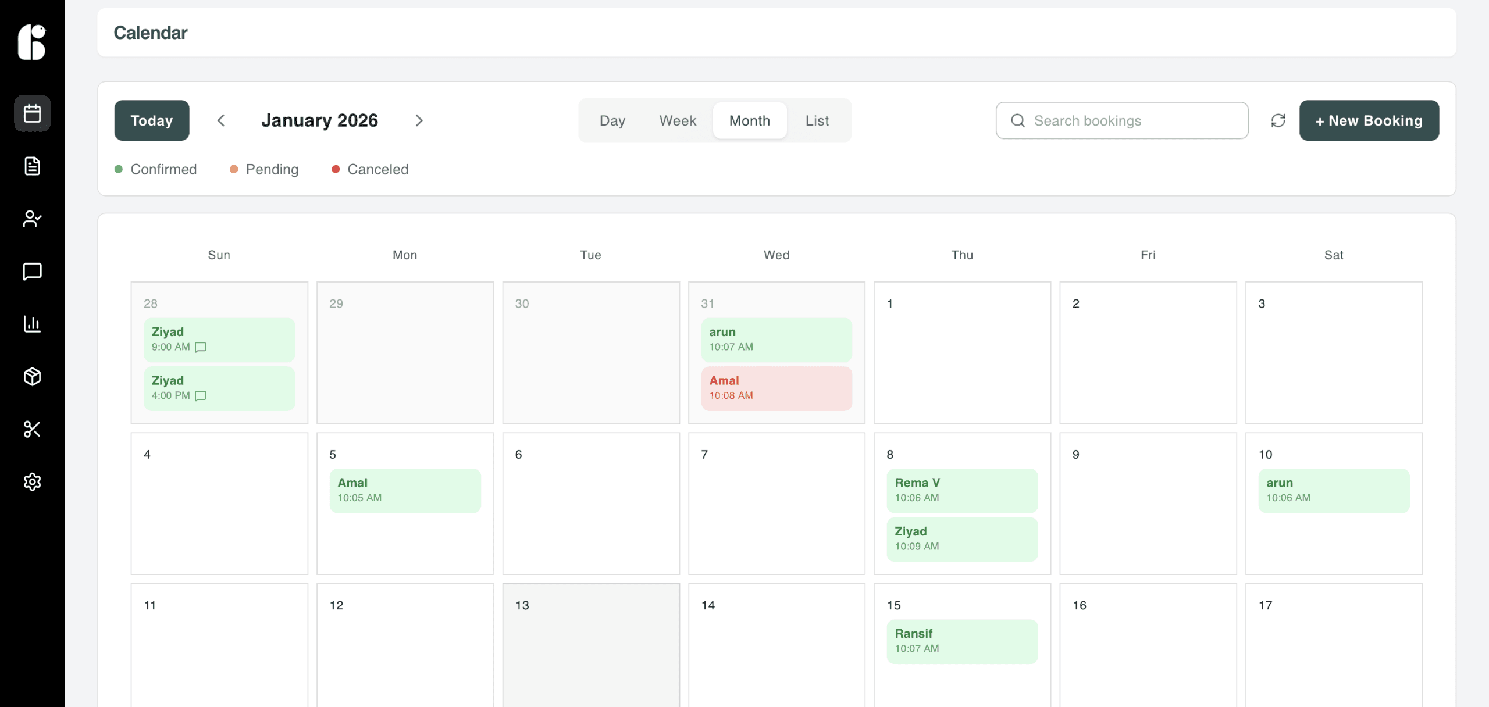Open the messages chat bubble sidebar icon
Screen dimensions: 1489x707
(32, 272)
